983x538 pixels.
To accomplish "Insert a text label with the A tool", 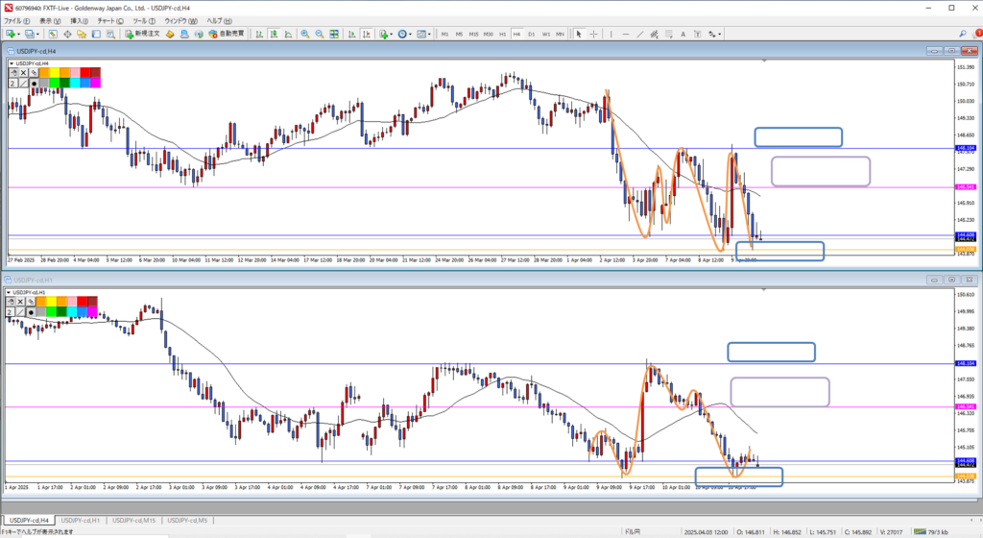I will click(683, 34).
